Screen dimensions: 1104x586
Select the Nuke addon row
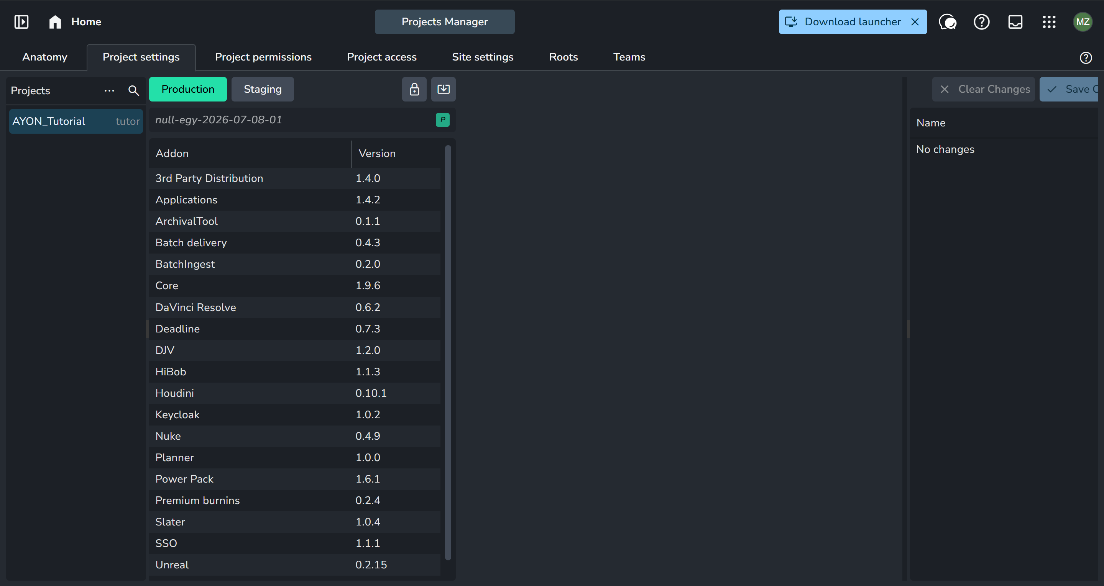[x=295, y=436]
